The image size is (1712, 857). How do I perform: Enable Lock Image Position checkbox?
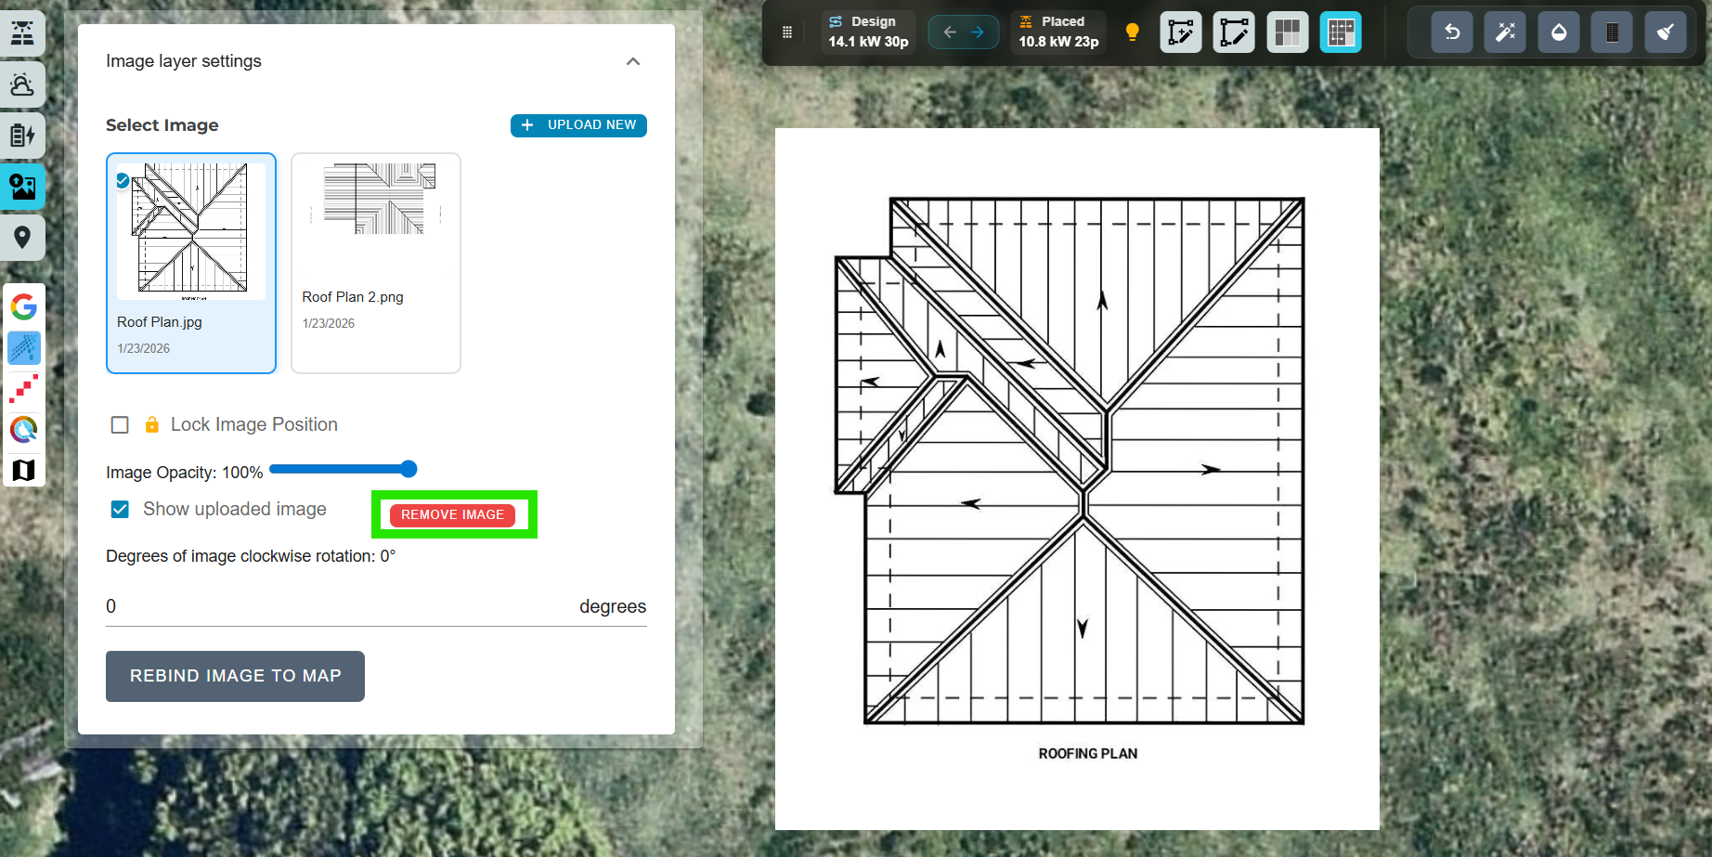tap(120, 425)
